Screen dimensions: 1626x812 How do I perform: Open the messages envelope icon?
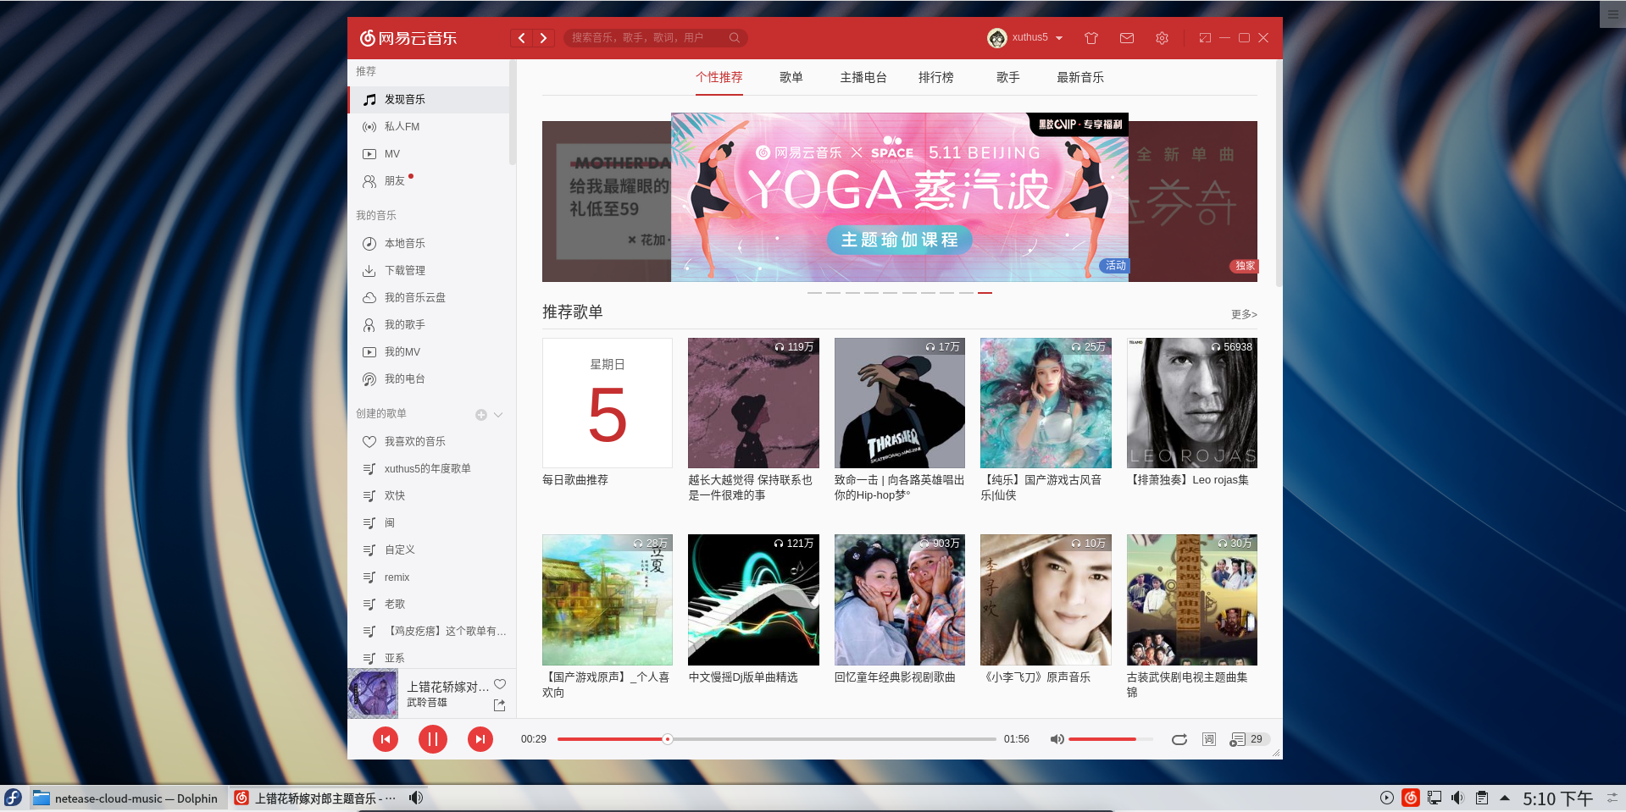pyautogui.click(x=1127, y=38)
